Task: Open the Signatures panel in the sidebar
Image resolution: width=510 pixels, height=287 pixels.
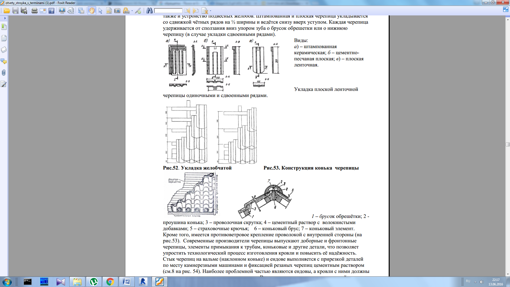Action: [4, 84]
